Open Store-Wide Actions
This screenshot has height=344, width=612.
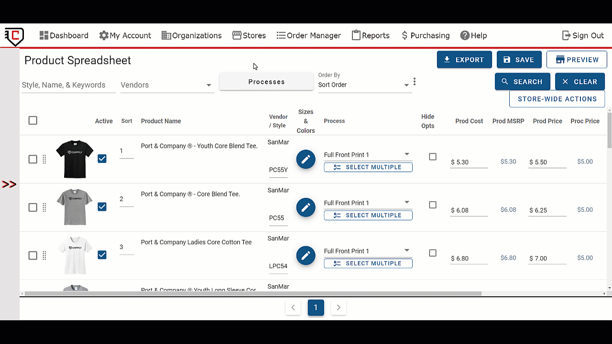pyautogui.click(x=557, y=99)
